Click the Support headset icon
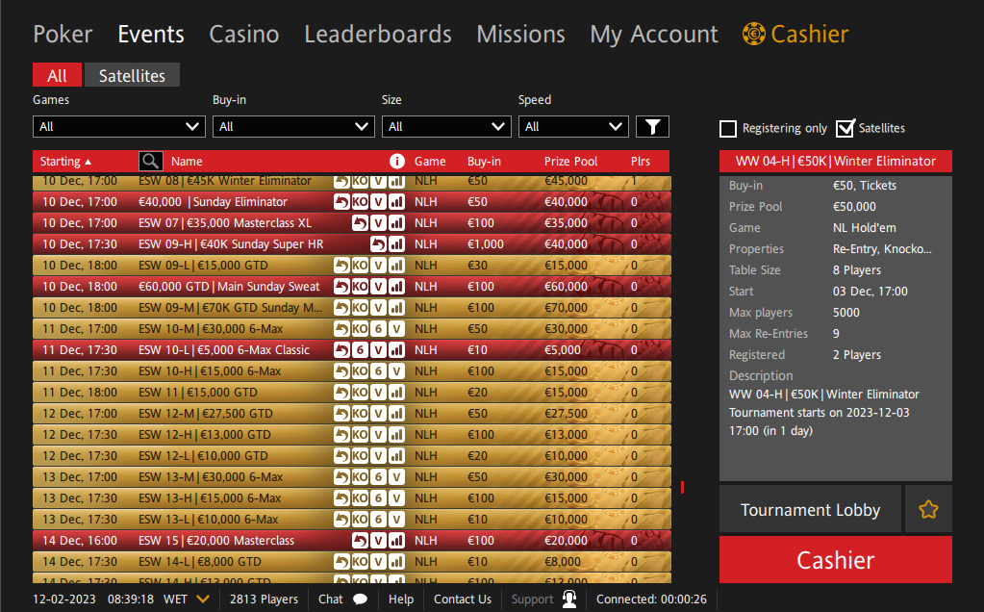The height and width of the screenshot is (612, 984). (x=569, y=599)
